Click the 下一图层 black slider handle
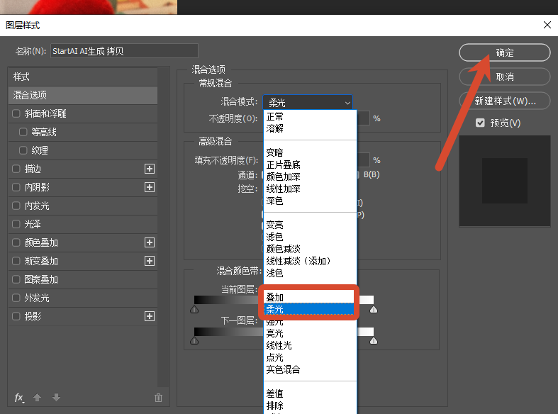The width and height of the screenshot is (558, 414). (x=194, y=341)
